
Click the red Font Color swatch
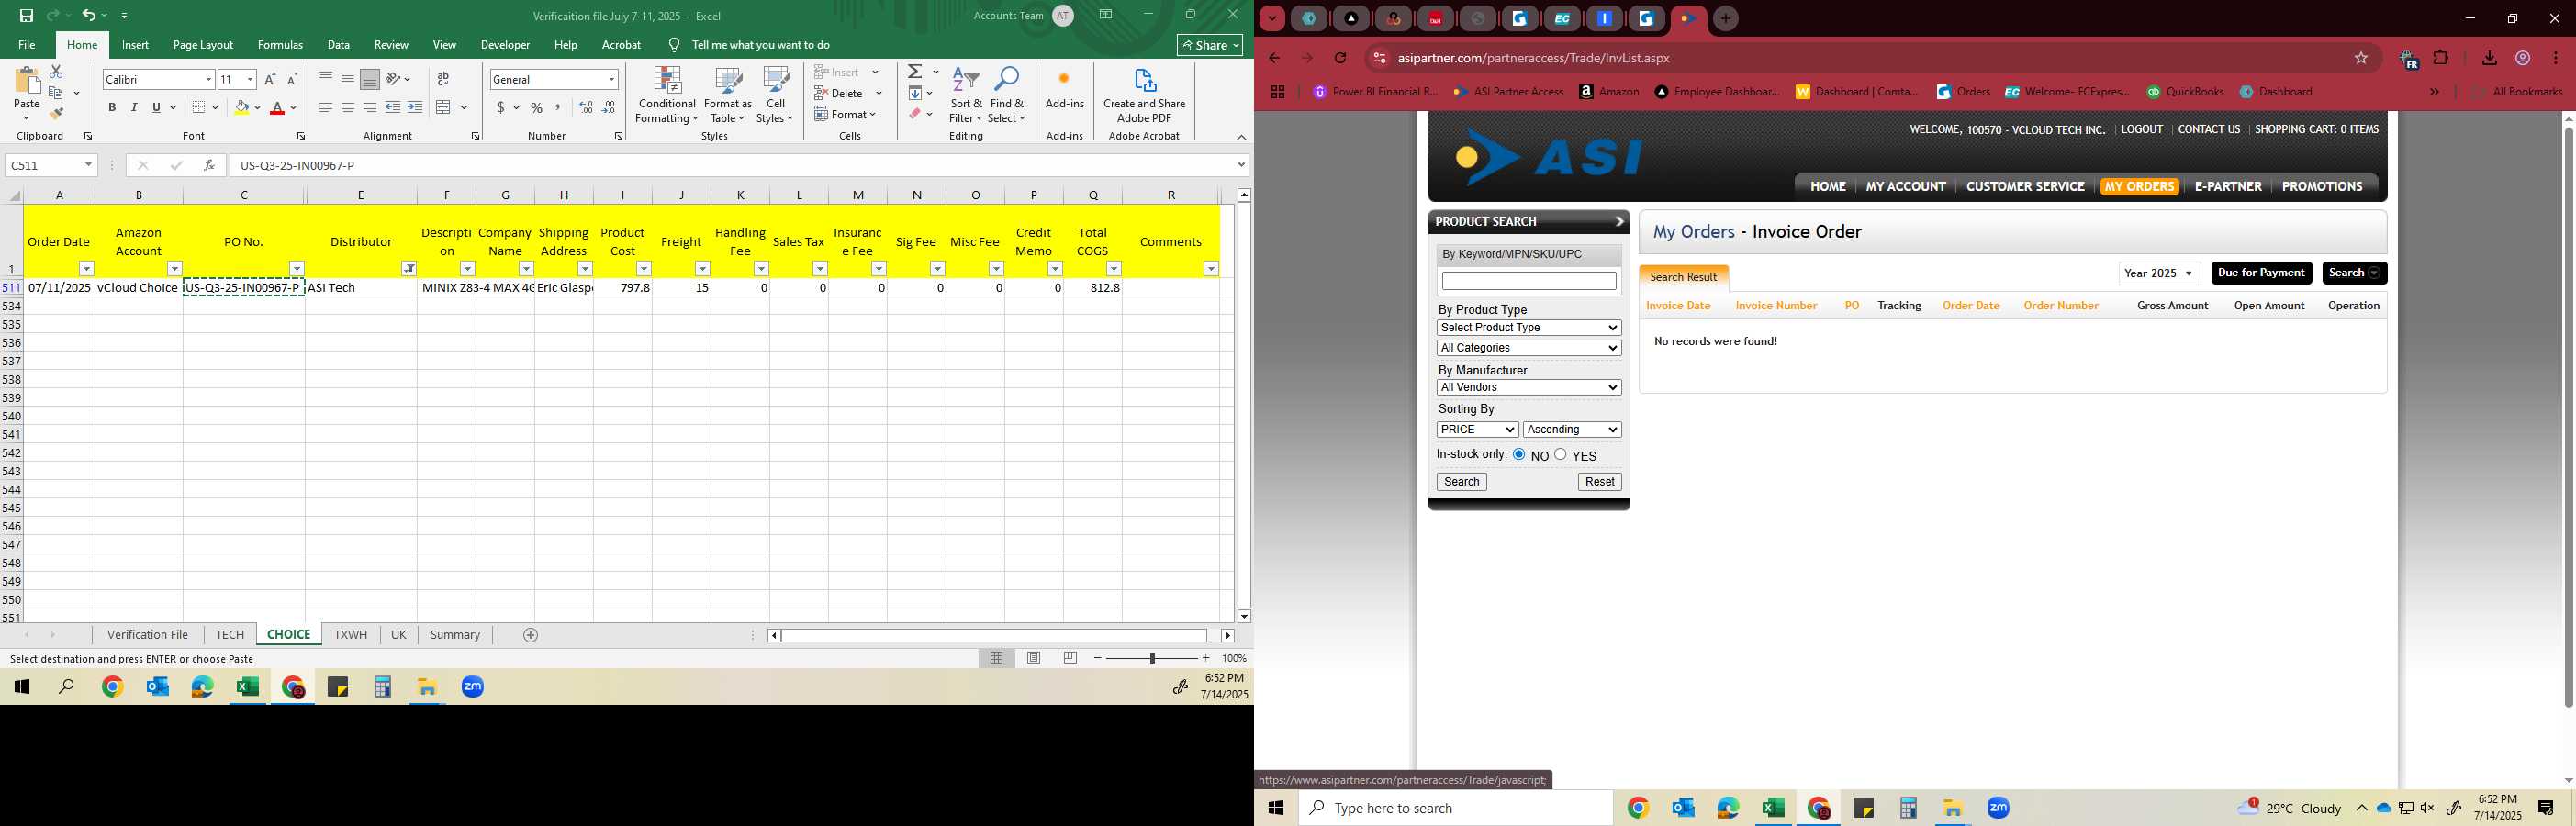[x=278, y=108]
